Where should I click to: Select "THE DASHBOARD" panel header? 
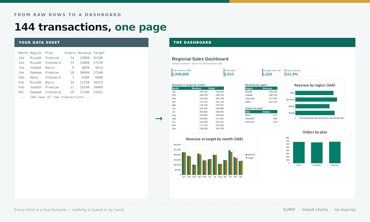click(262, 42)
